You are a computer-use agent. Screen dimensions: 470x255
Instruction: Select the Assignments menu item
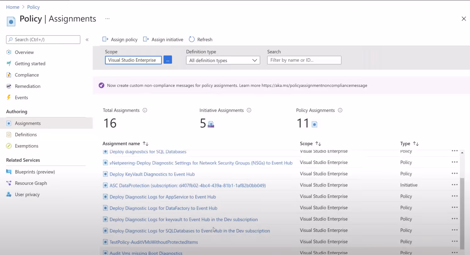[46, 123]
